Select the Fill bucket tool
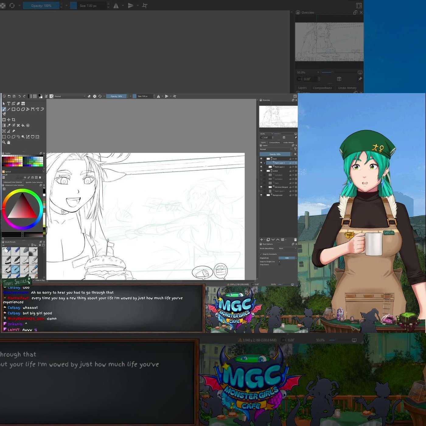The width and height of the screenshot is (426, 426). click(x=23, y=125)
